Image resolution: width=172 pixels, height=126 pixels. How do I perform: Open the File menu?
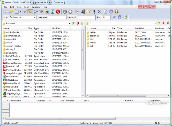click(x=6, y=7)
